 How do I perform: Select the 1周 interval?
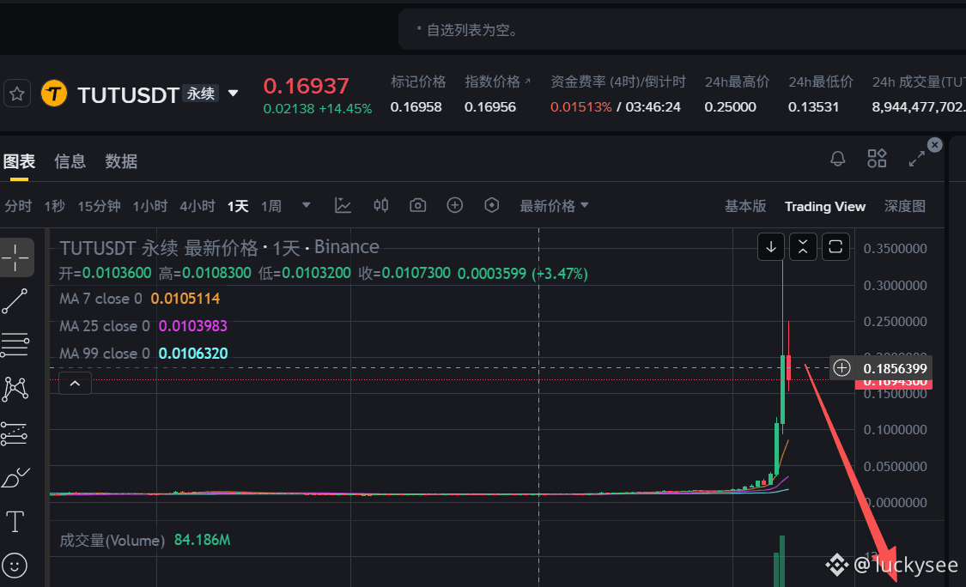271,206
